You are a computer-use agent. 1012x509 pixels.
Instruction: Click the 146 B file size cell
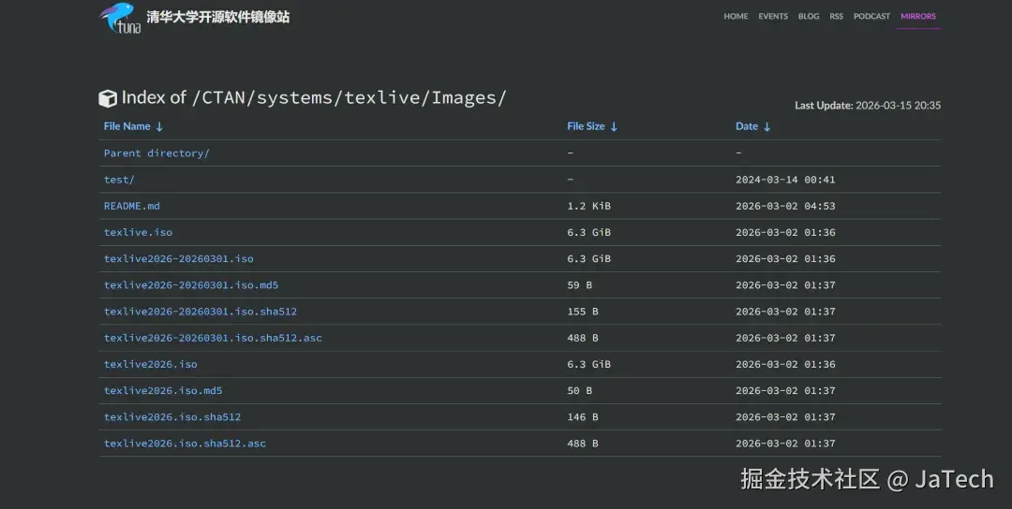click(x=583, y=417)
